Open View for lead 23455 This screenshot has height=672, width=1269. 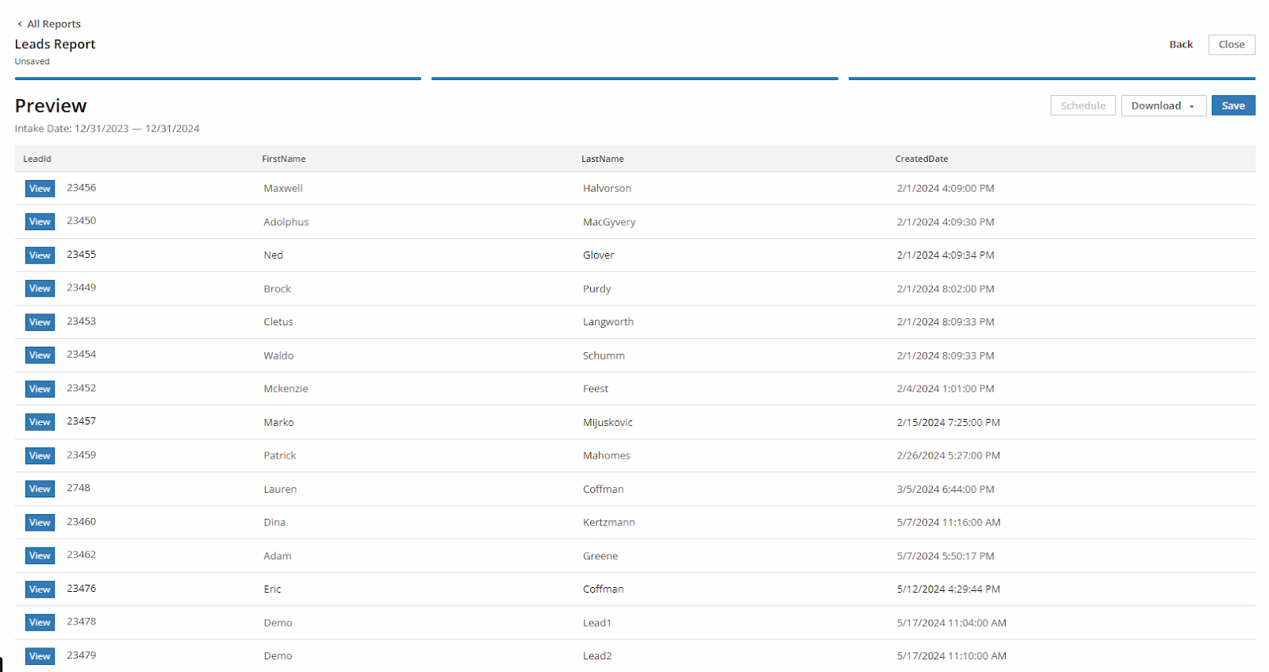click(40, 255)
